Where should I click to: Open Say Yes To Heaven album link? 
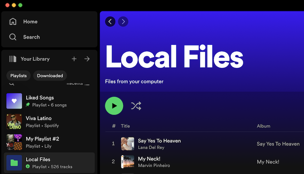pyautogui.click(x=278, y=144)
